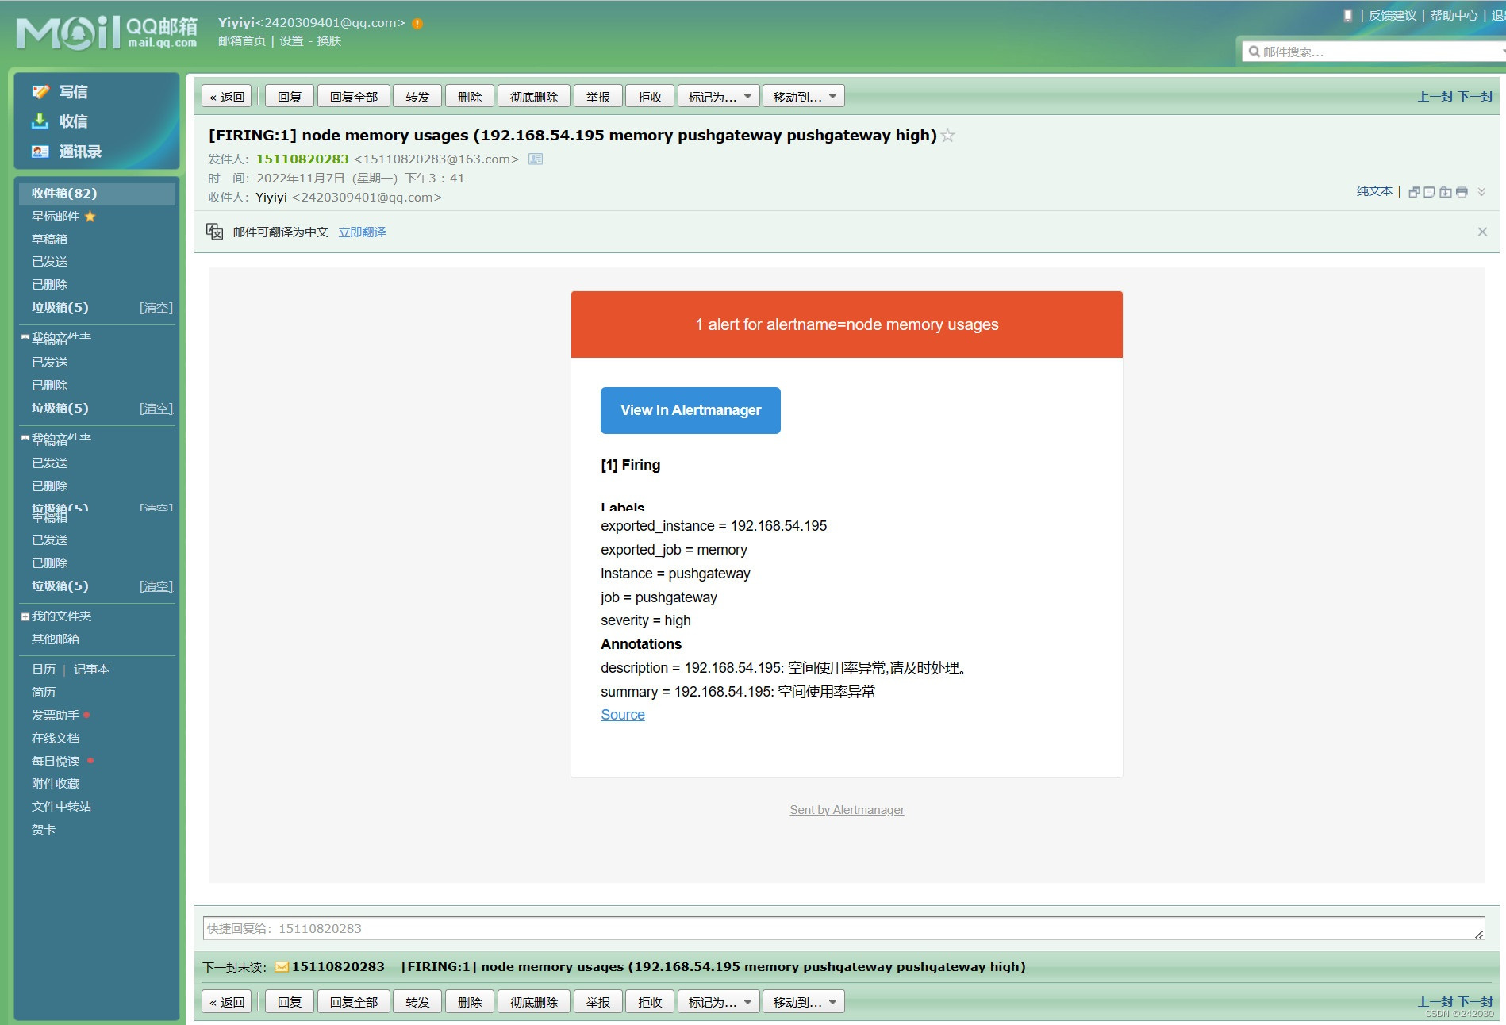Click the memo note icon in mail header
1506x1025 pixels.
pyautogui.click(x=1430, y=192)
